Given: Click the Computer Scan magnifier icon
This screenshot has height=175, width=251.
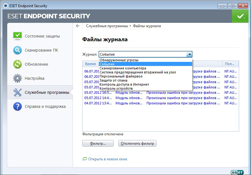Looking at the screenshot, I should (x=17, y=50).
